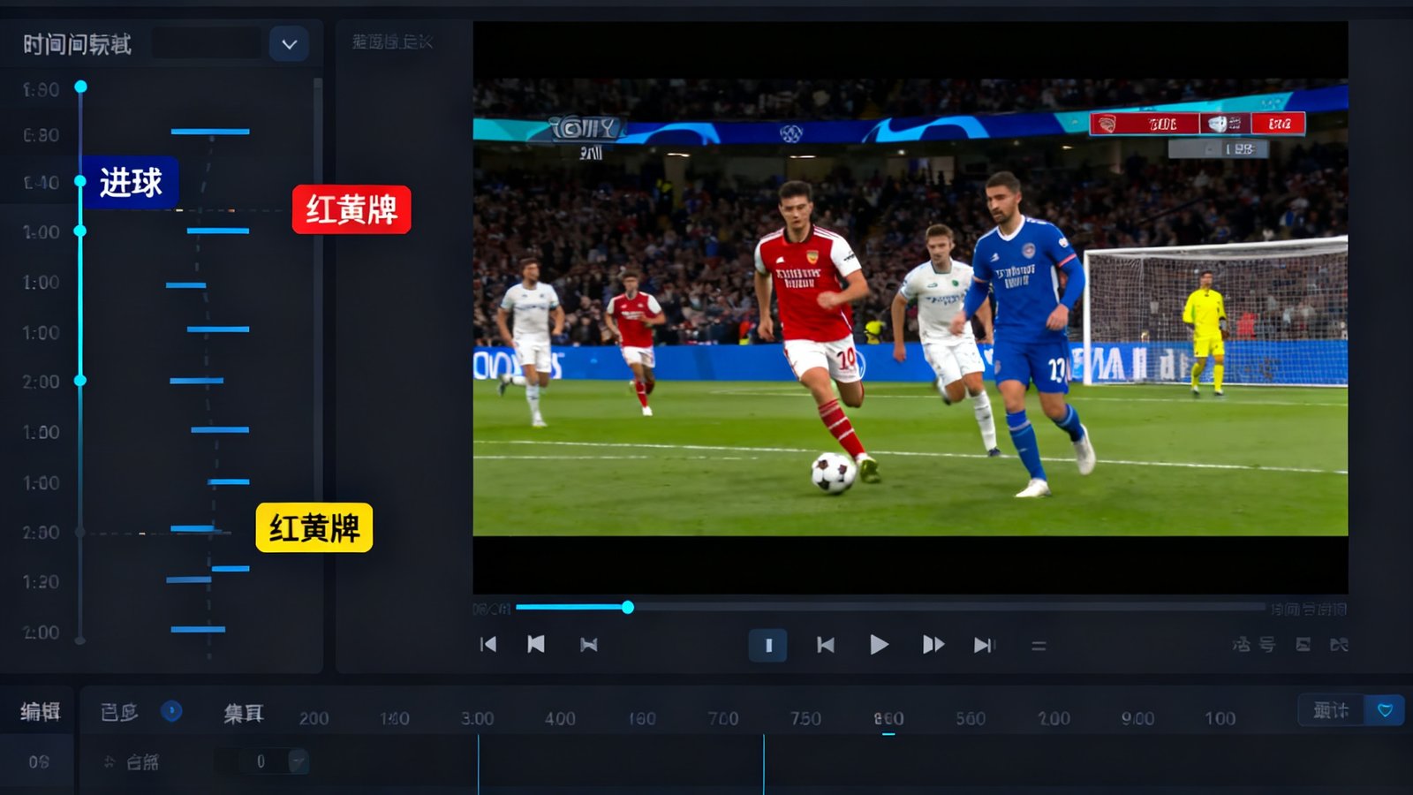Viewport: 1413px width, 795px height.
Task: Click the picture icon below the video
Action: 1303,645
